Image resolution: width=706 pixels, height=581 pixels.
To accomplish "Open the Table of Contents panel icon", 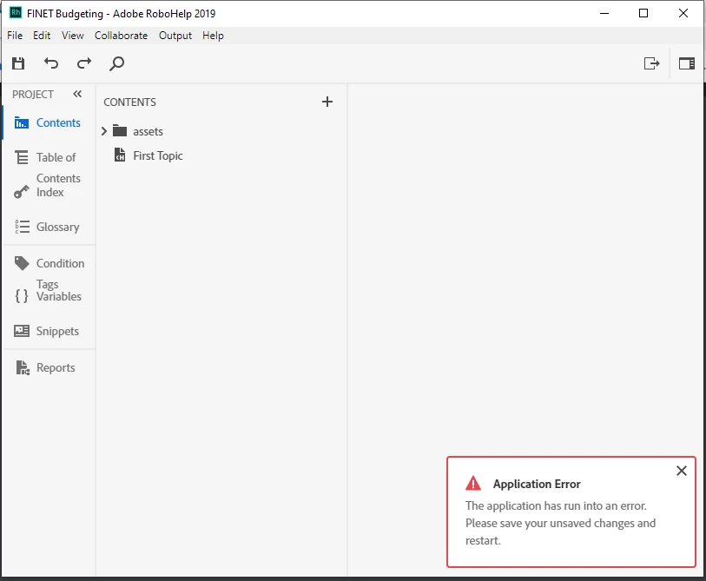I will click(x=21, y=157).
